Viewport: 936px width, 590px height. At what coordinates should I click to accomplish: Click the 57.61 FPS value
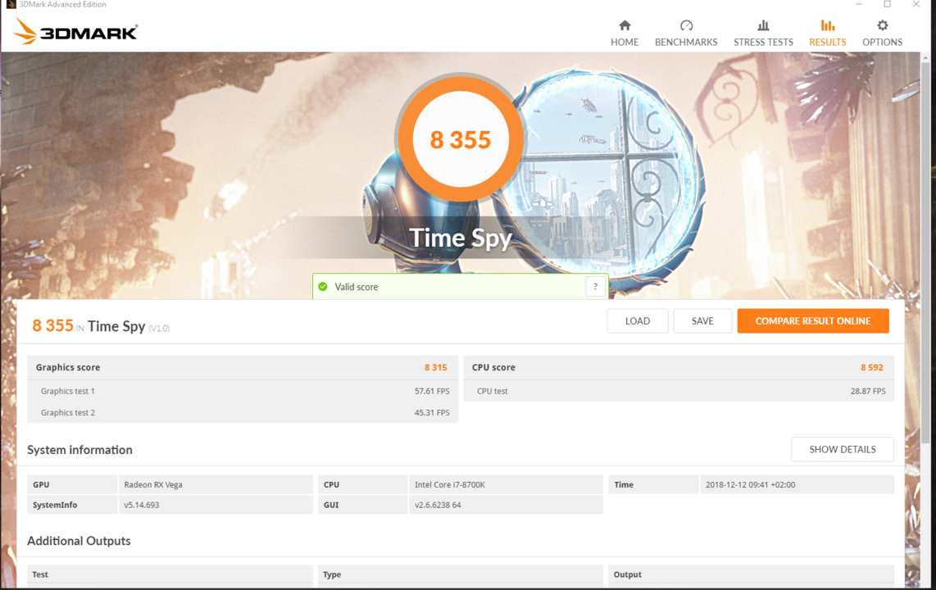tap(432, 392)
